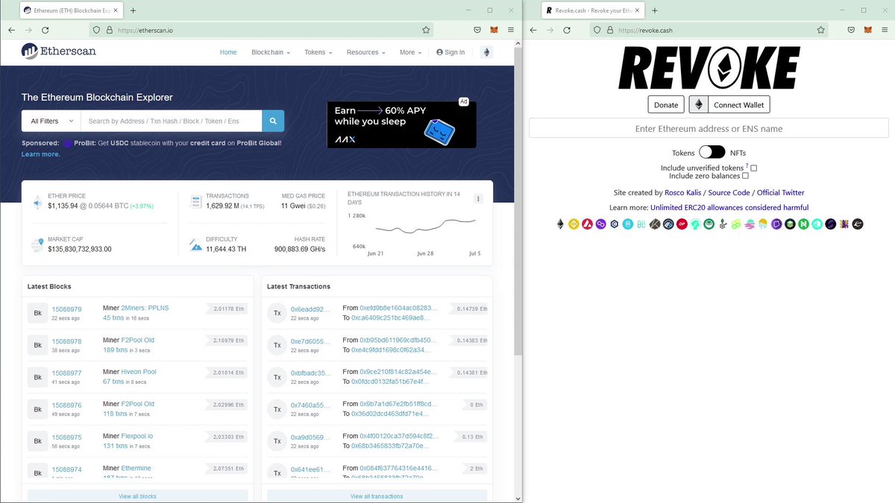The height and width of the screenshot is (503, 895).
Task: Select the purple Polygon chain icon
Action: (601, 224)
